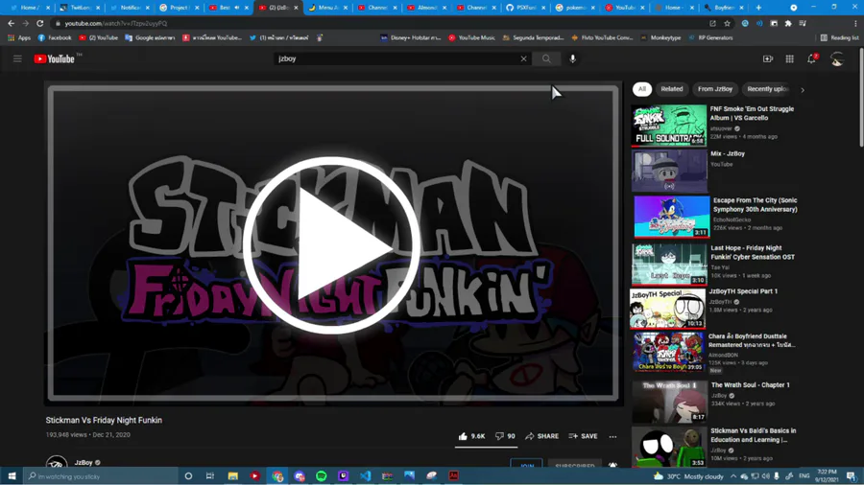Click the Windows taskbar search box
The image size is (864, 485).
click(101, 475)
